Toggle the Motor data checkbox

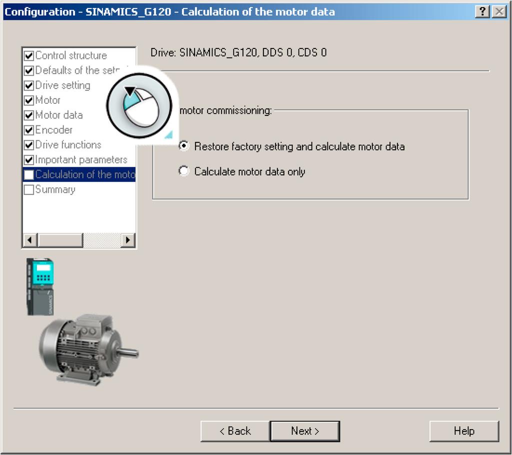pos(28,115)
